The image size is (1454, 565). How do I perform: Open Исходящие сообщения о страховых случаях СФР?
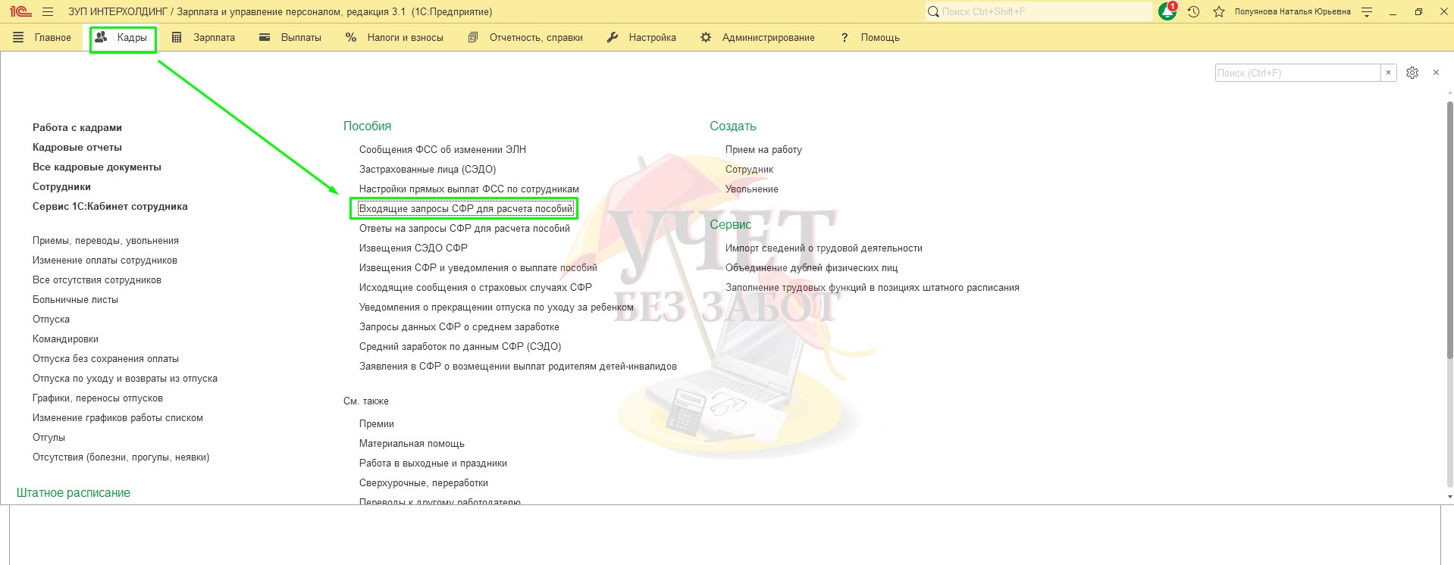pyautogui.click(x=475, y=288)
